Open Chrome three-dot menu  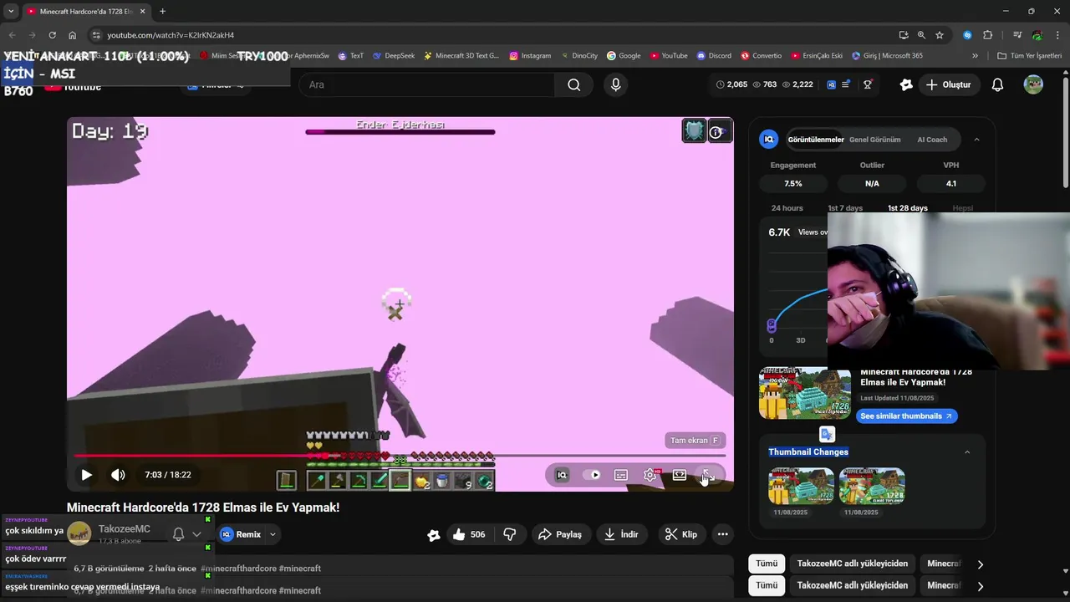[x=1058, y=35]
